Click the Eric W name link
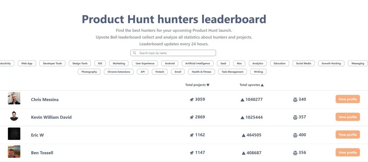 (37, 135)
